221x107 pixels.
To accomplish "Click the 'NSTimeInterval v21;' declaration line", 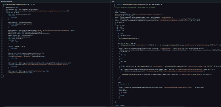I will (12, 8).
